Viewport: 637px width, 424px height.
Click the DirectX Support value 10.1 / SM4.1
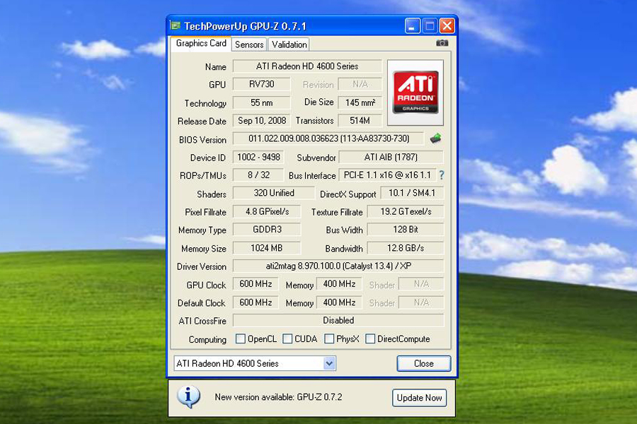(x=412, y=193)
